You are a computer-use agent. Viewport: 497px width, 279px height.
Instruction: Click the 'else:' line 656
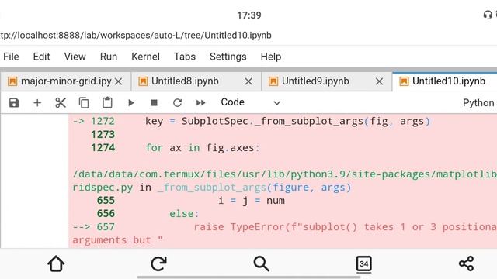(x=184, y=214)
